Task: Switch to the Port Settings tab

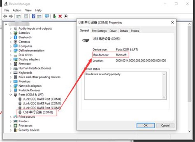Action: tap(99, 31)
